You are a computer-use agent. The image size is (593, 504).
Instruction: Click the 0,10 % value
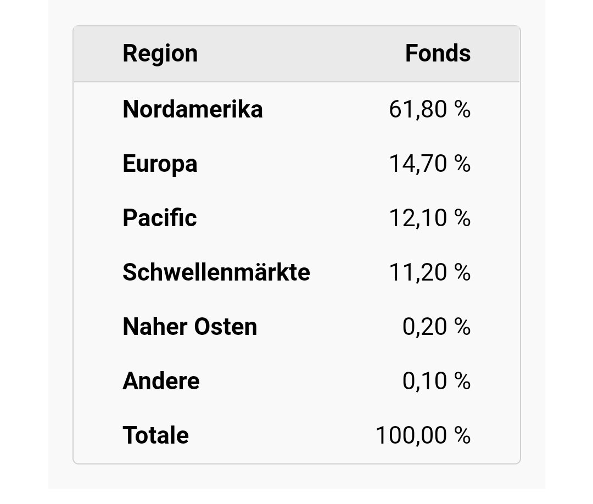click(x=437, y=381)
